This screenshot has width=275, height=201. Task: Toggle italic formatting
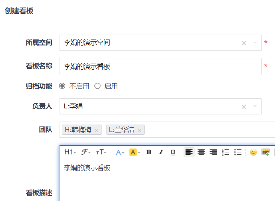pos(161,152)
